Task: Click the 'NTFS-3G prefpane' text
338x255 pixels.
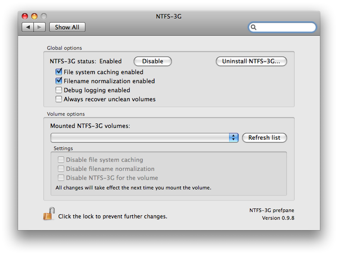Action: [272, 210]
